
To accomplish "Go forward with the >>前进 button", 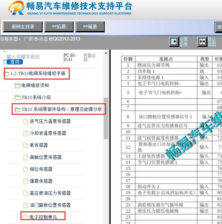I will [x=90, y=26].
